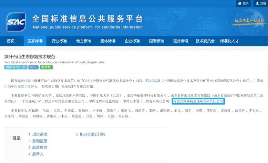Open the TC42 committee link
The height and width of the screenshot is (163, 268).
(85, 80)
